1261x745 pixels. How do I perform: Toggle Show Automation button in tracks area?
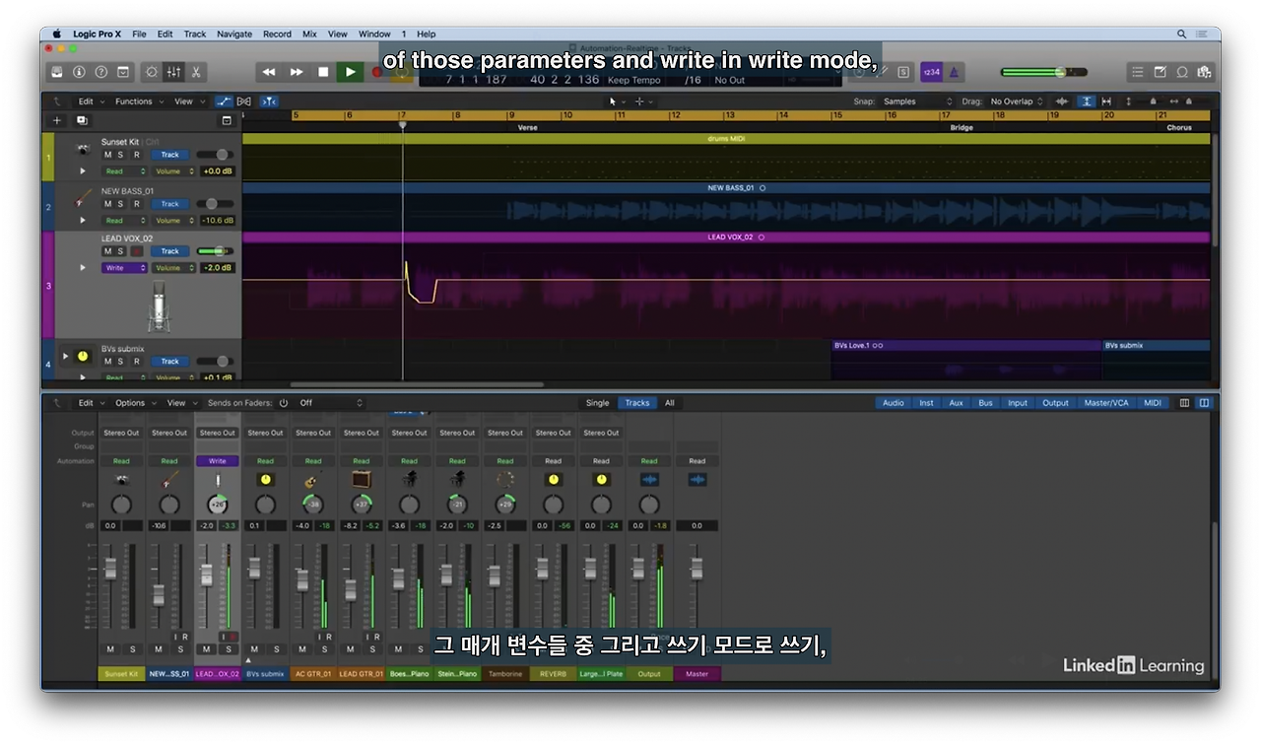[x=225, y=102]
